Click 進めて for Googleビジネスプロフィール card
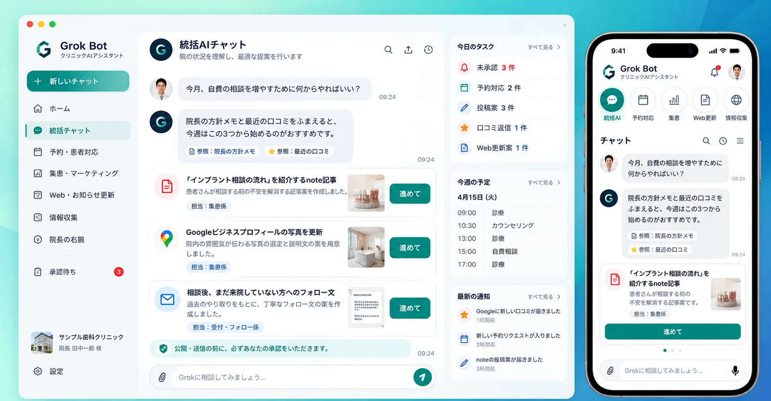The width and height of the screenshot is (771, 401). click(x=410, y=248)
